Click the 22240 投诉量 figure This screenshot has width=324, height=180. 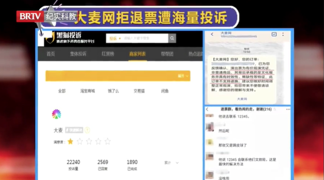click(73, 165)
